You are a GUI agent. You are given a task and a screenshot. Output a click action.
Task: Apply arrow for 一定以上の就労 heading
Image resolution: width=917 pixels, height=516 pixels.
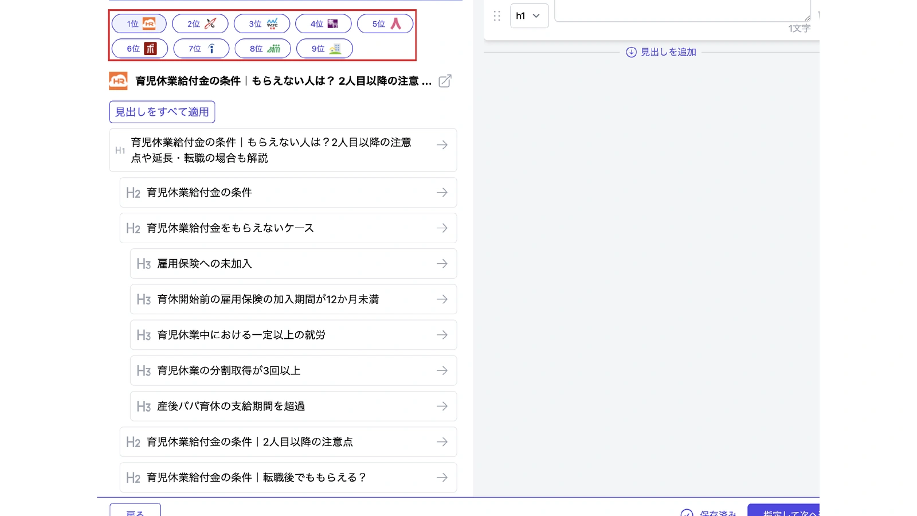[442, 335]
